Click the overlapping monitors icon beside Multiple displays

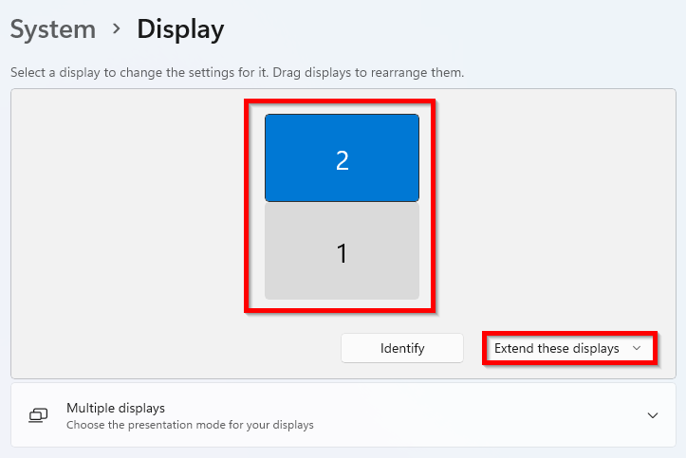point(39,415)
